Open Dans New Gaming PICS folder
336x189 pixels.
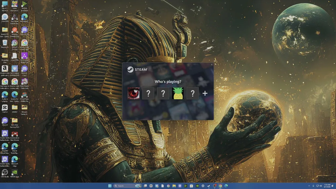click(15, 123)
